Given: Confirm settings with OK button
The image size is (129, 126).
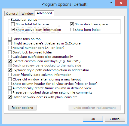Looking at the screenshot, I should click(93, 119).
